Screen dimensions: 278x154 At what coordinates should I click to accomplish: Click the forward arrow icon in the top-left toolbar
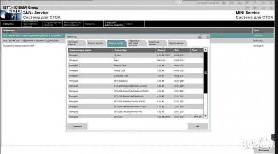[20, 2]
